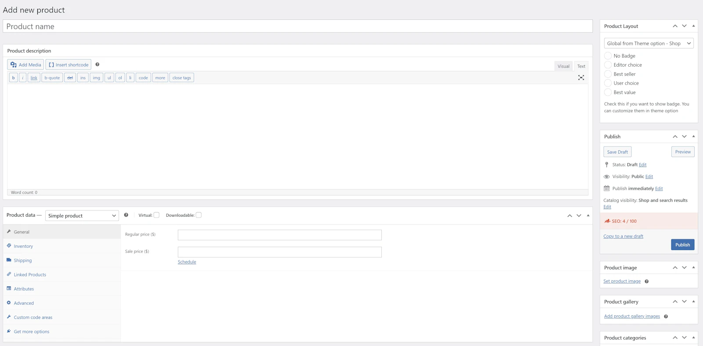Click the Schedule sale link

point(187,262)
